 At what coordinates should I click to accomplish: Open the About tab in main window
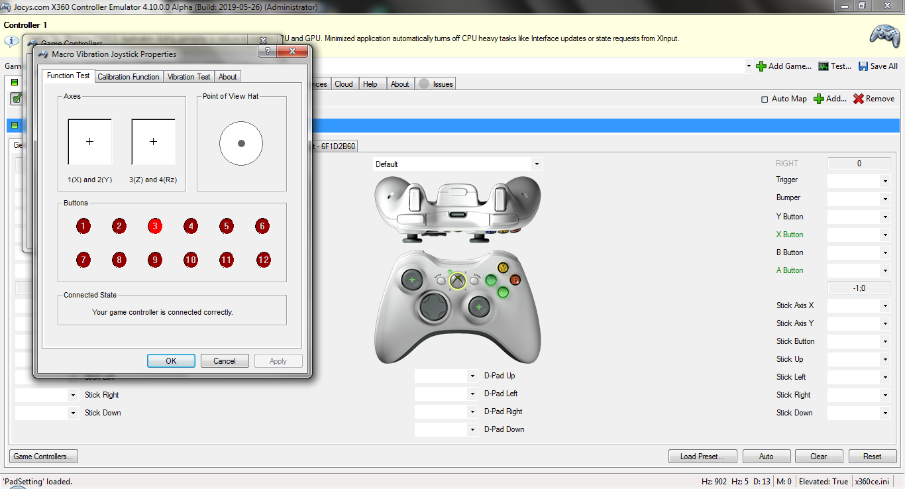(399, 84)
